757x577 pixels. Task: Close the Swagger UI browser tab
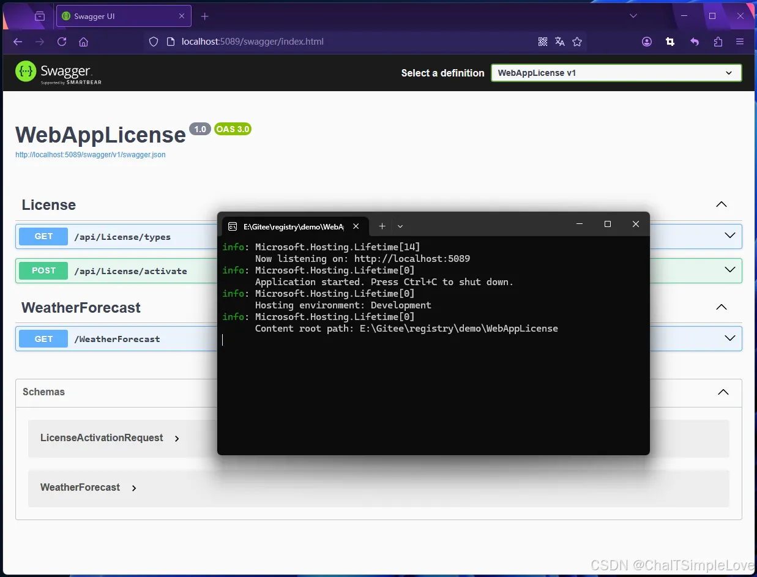182,16
